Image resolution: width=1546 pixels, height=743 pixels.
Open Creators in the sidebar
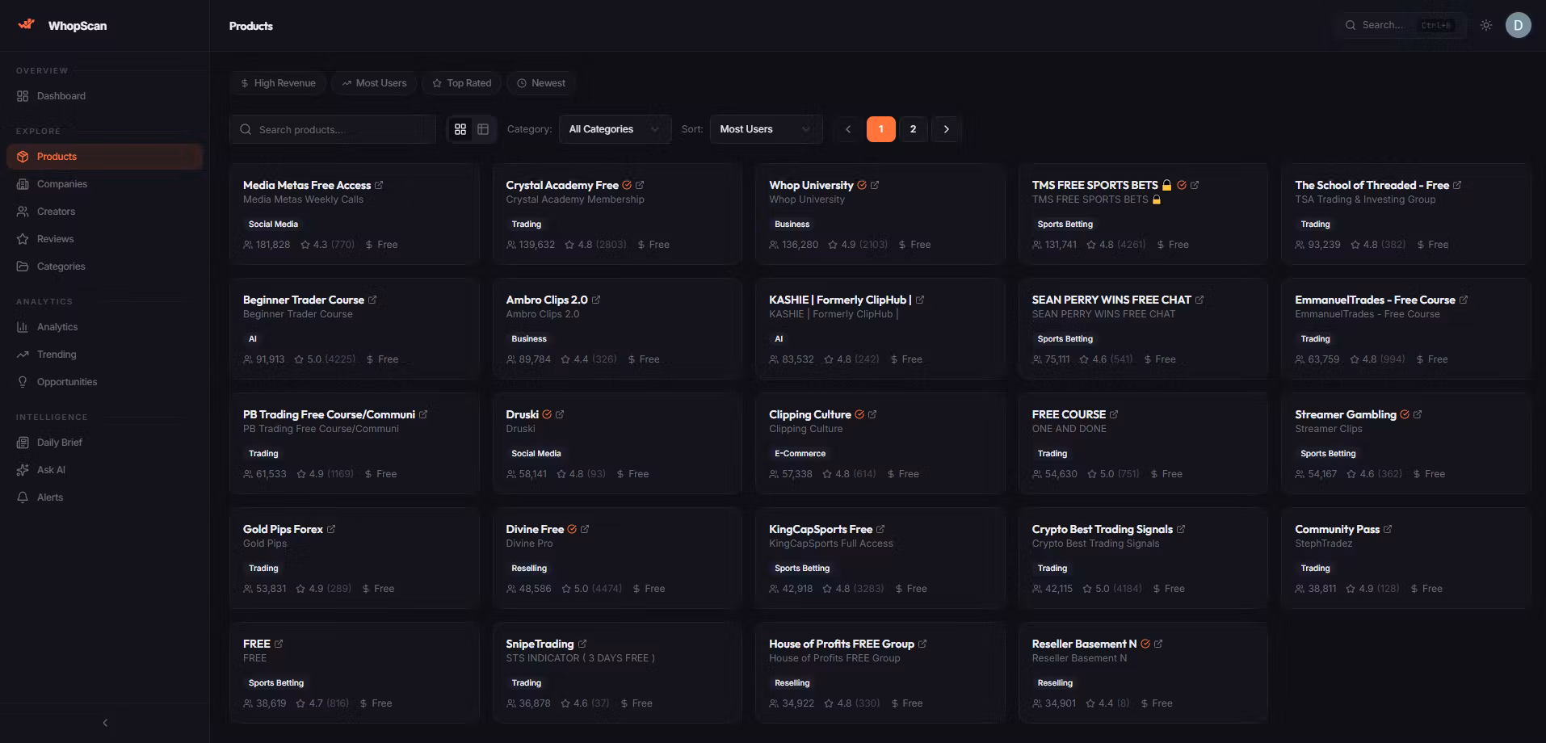pyautogui.click(x=104, y=212)
